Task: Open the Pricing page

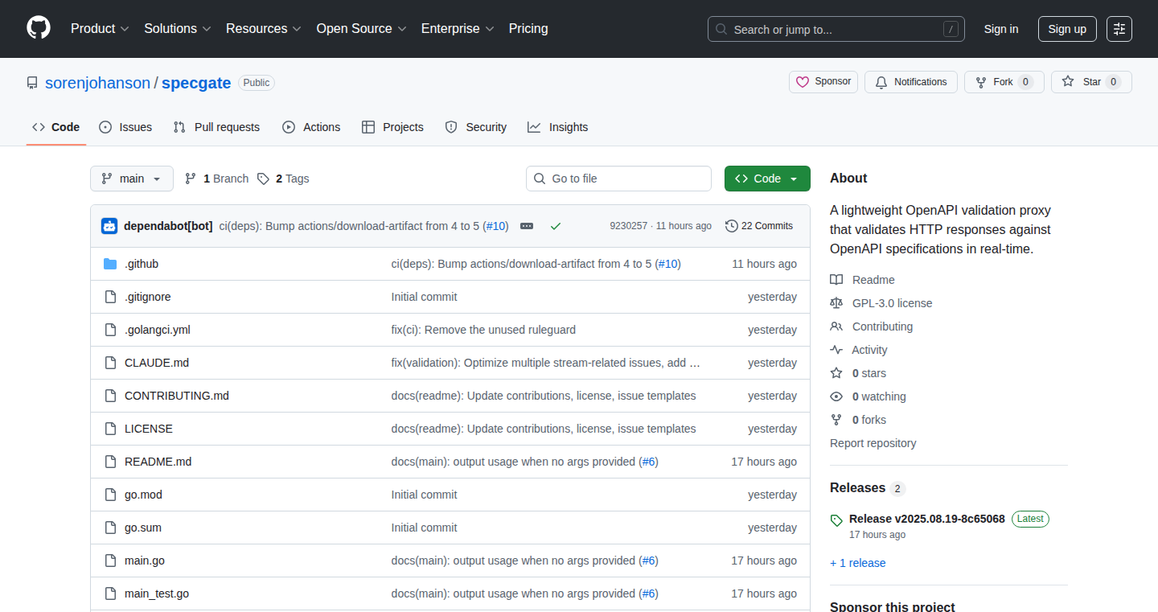Action: (528, 29)
